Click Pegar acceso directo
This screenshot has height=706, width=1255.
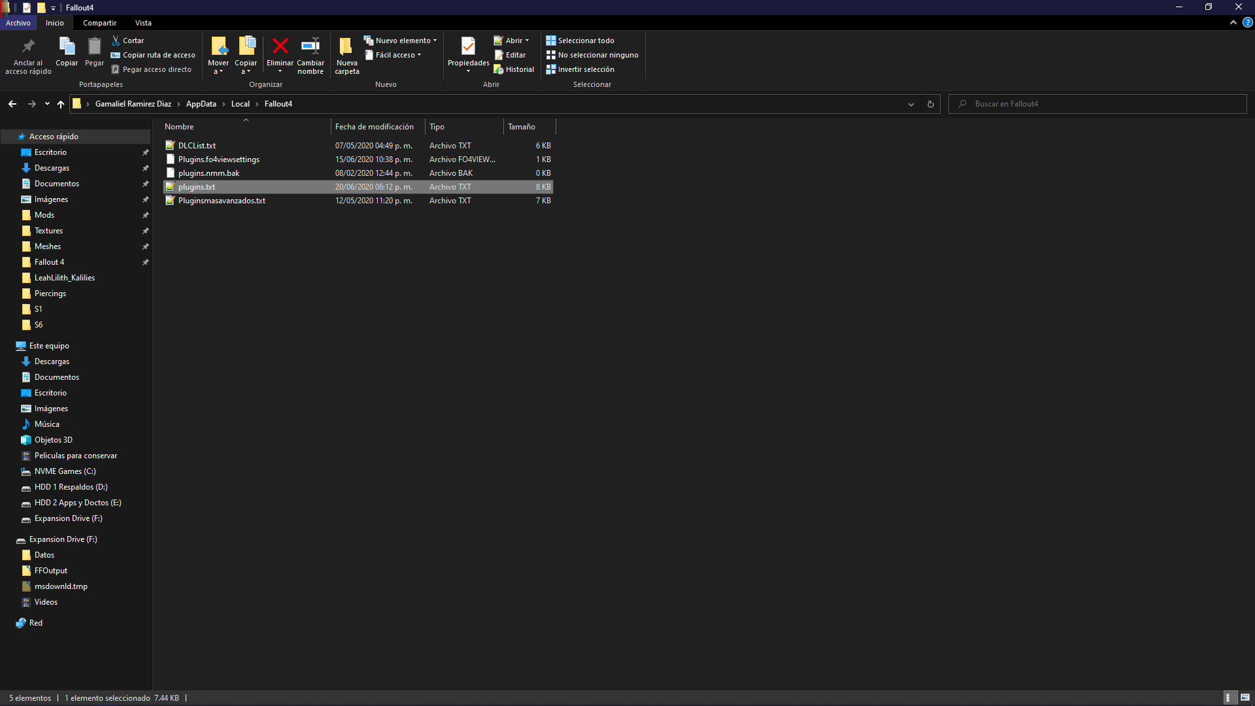point(151,69)
